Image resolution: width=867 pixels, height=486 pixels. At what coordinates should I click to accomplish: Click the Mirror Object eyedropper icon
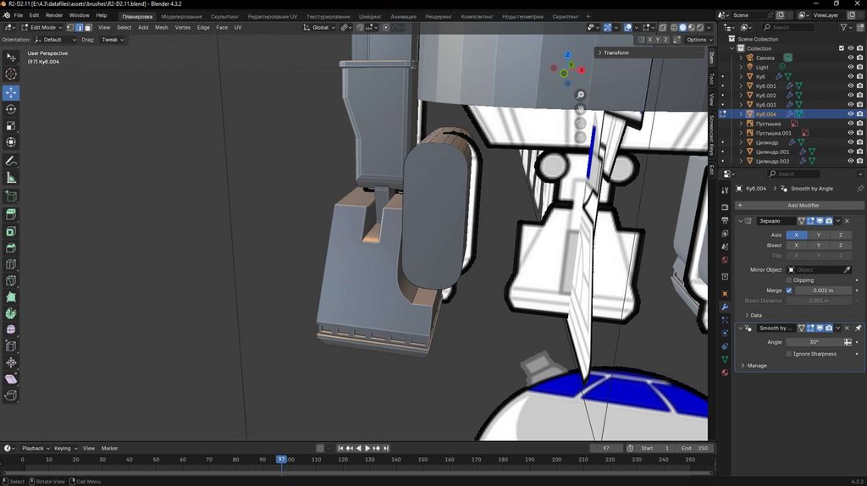coord(847,270)
